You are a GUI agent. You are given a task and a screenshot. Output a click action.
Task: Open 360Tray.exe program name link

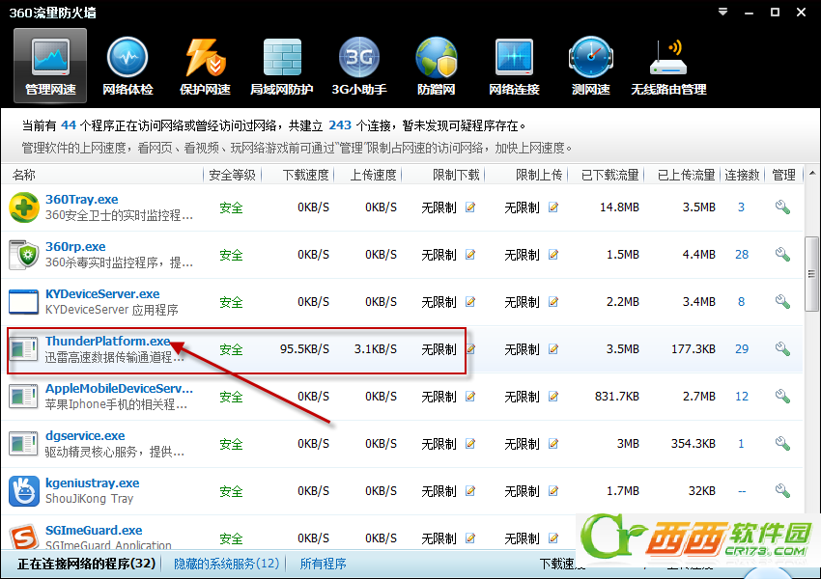coord(82,200)
